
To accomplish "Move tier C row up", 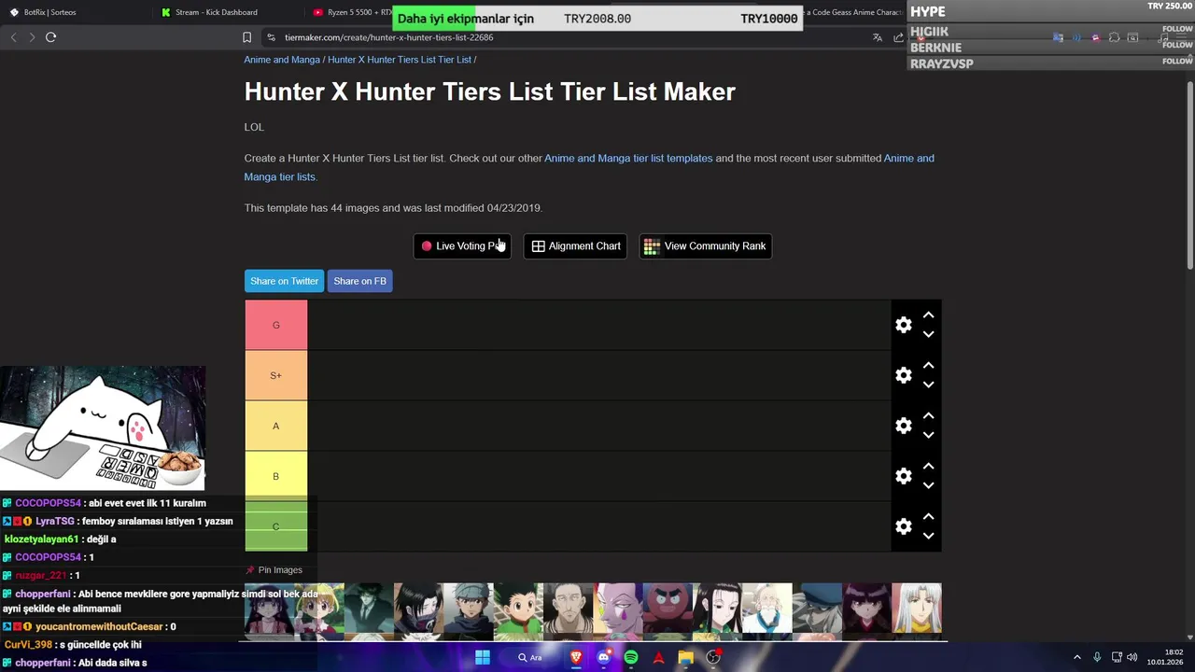I will tap(928, 517).
